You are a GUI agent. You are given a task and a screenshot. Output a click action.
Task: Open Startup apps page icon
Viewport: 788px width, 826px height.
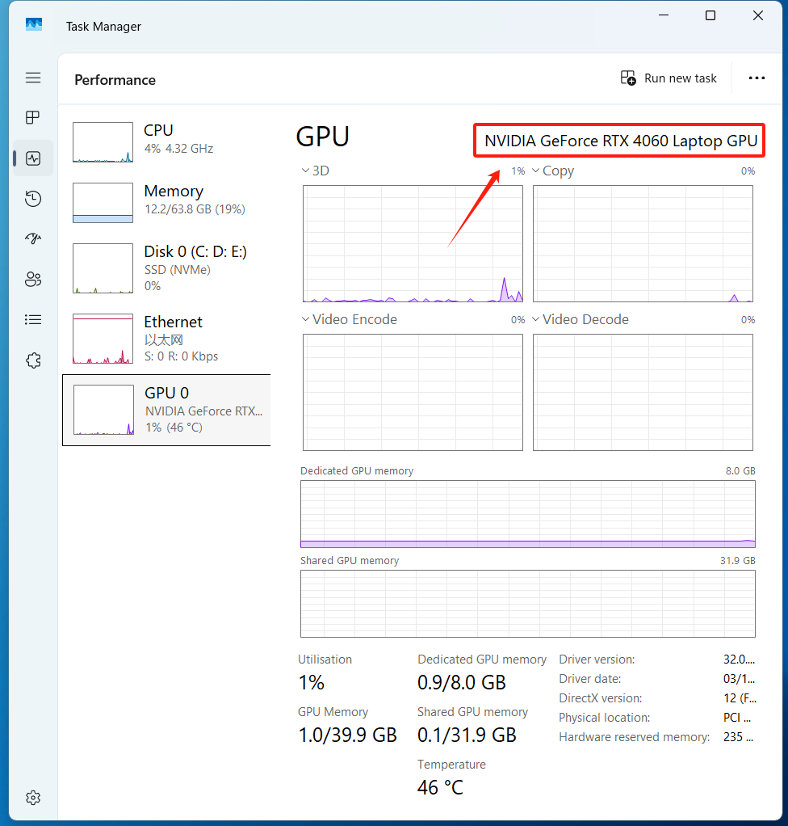(33, 238)
